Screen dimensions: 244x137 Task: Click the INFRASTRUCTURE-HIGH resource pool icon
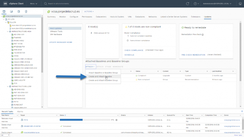(x=10, y=31)
